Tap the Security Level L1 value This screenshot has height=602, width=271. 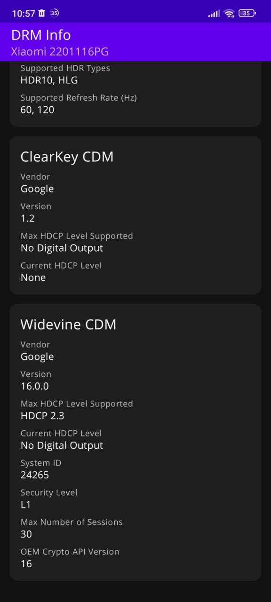(x=25, y=505)
